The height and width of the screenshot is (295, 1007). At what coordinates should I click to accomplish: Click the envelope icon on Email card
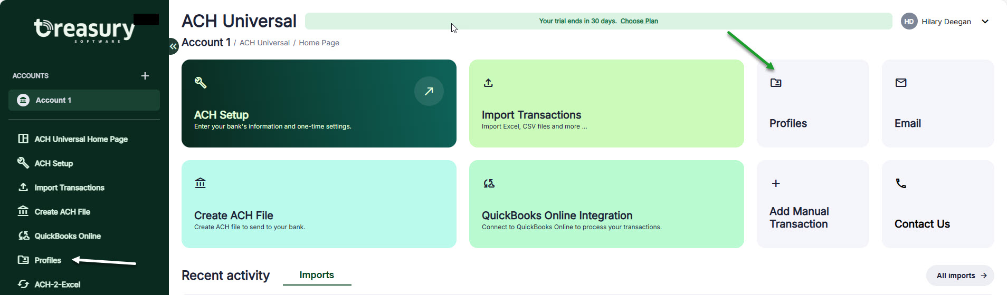click(901, 83)
